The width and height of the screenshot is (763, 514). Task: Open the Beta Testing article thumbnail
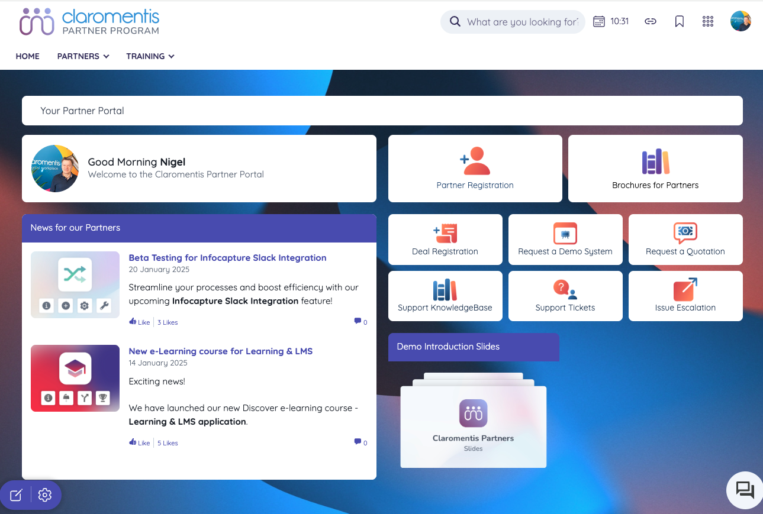[75, 285]
